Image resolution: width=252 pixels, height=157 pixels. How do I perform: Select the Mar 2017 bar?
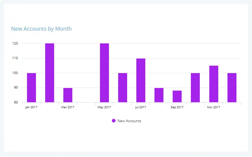click(x=68, y=95)
